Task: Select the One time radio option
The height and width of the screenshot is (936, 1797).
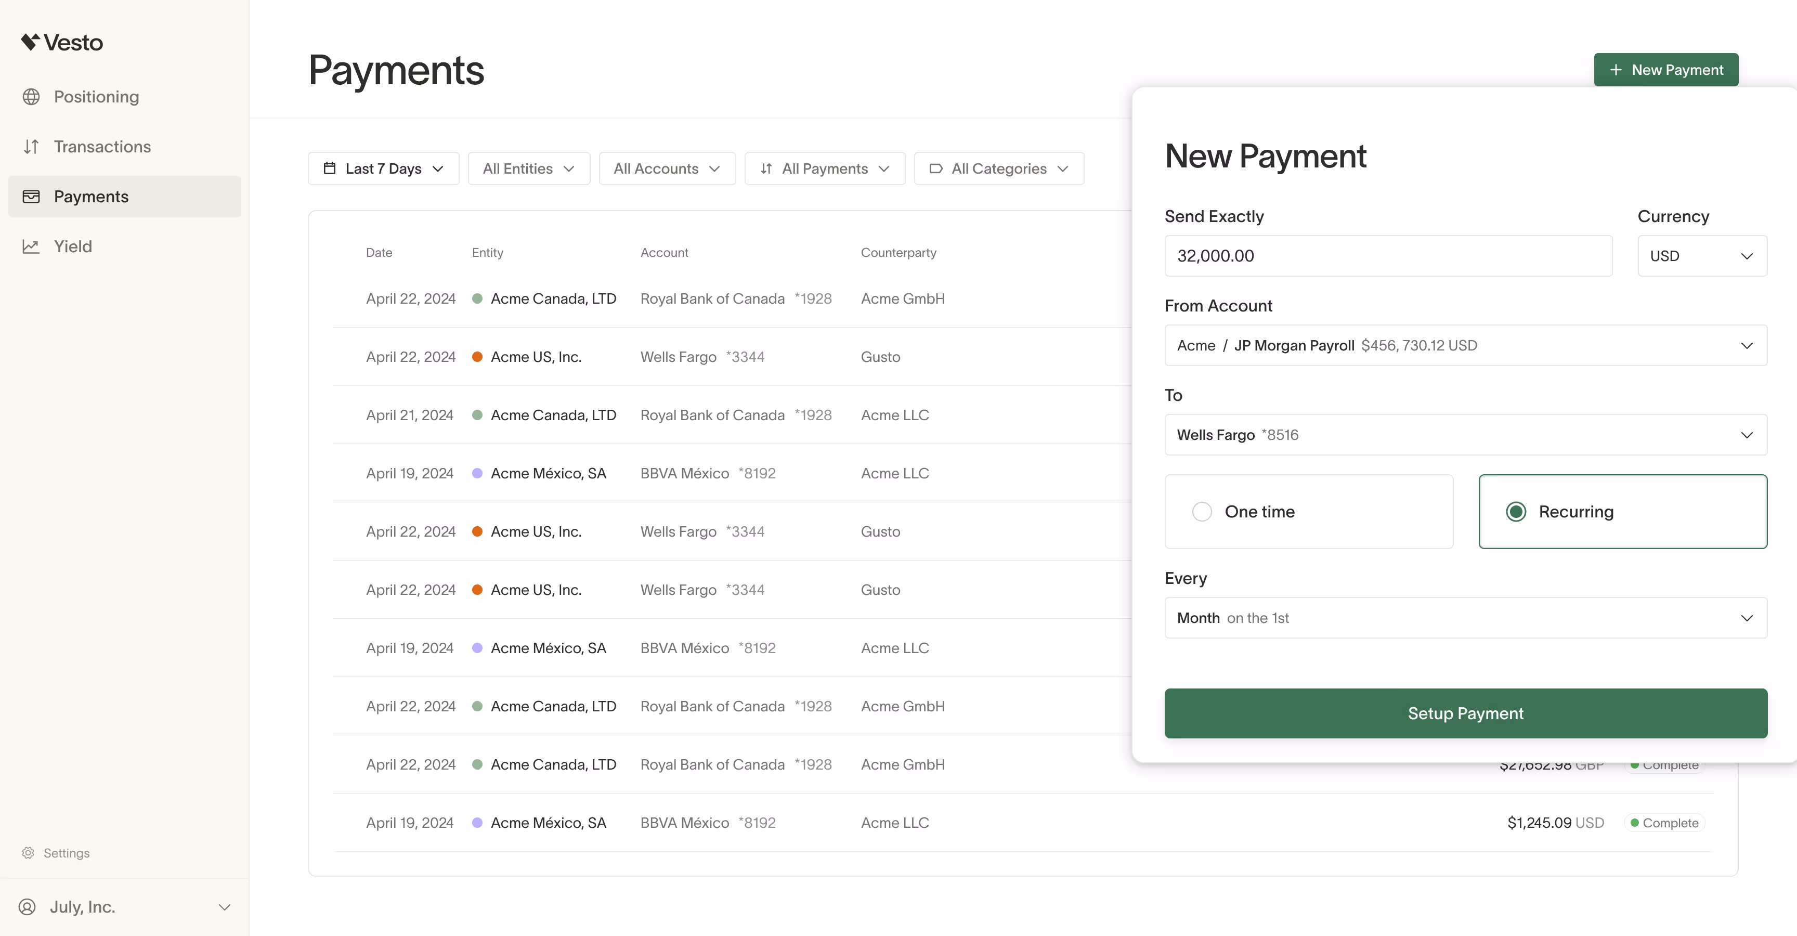Action: (x=1309, y=511)
